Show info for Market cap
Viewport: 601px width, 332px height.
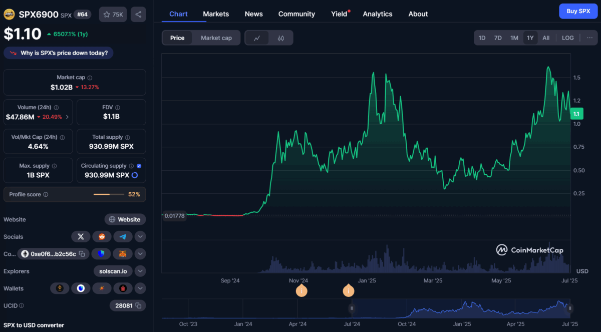90,78
